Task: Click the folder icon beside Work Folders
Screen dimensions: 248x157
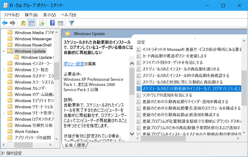Action: pyautogui.click(x=10, y=131)
